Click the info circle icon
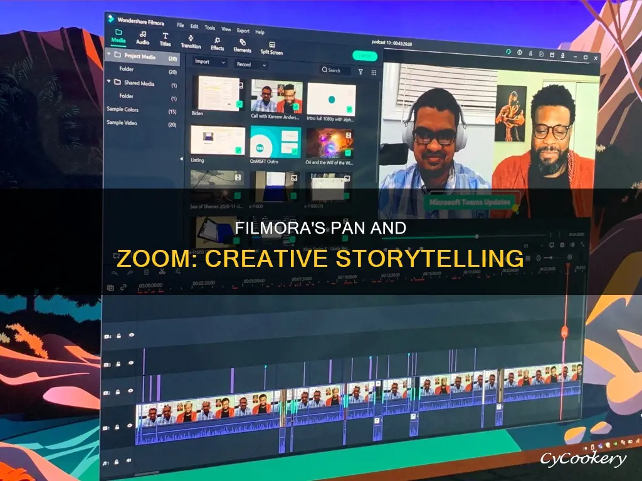The width and height of the screenshot is (642, 481). [x=519, y=53]
